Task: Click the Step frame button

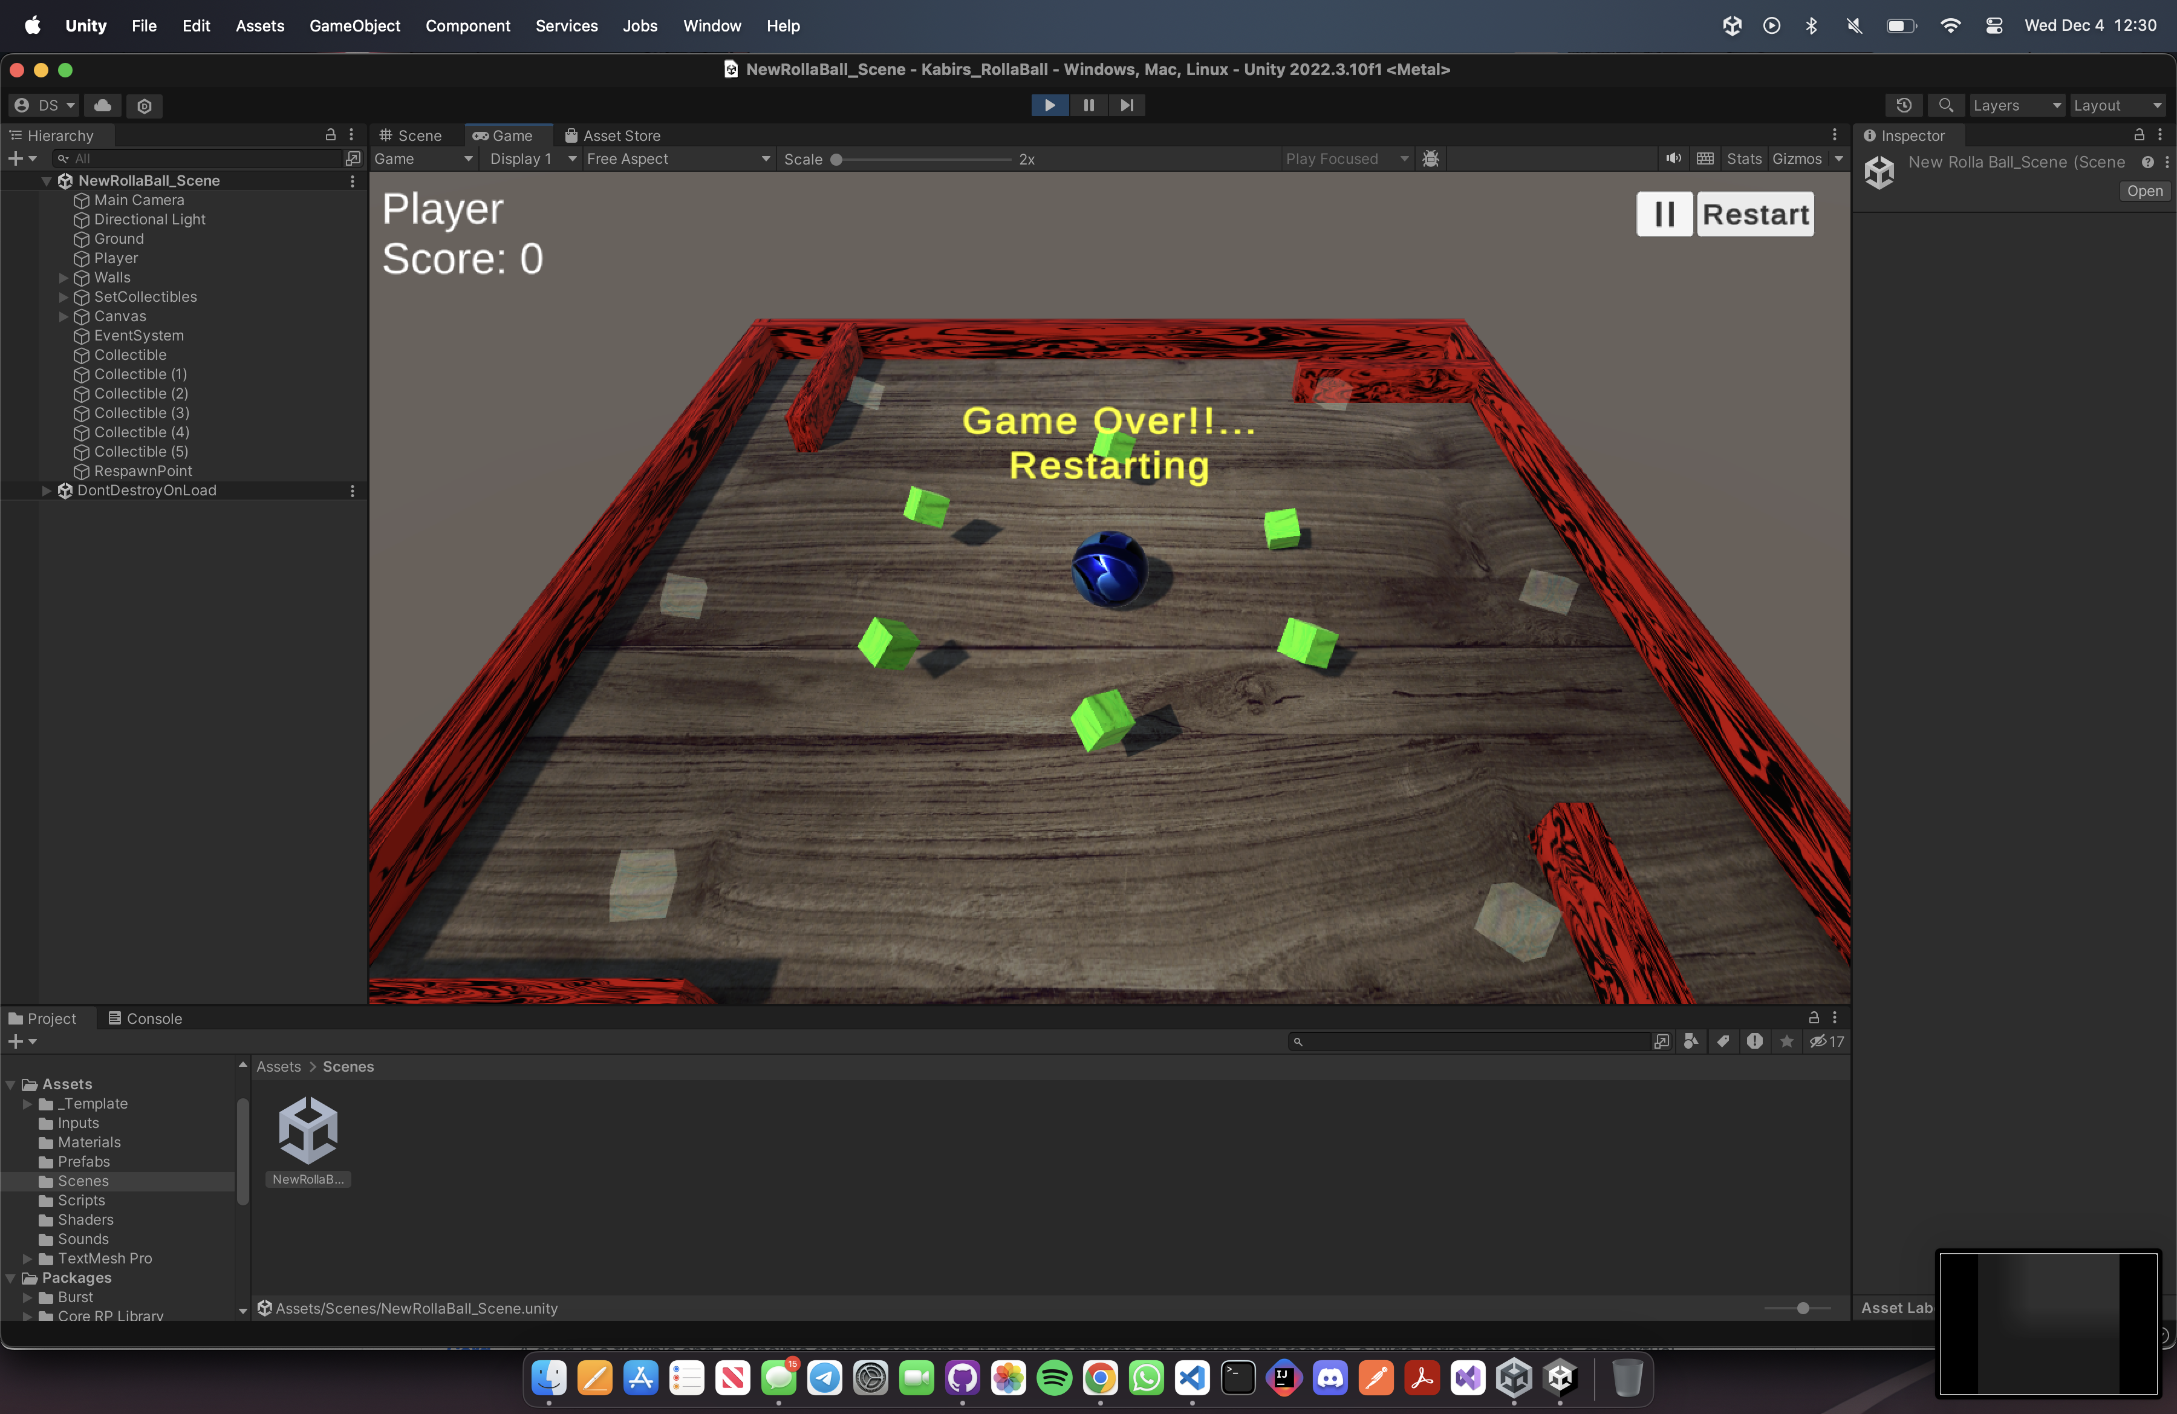Action: pos(1127,105)
